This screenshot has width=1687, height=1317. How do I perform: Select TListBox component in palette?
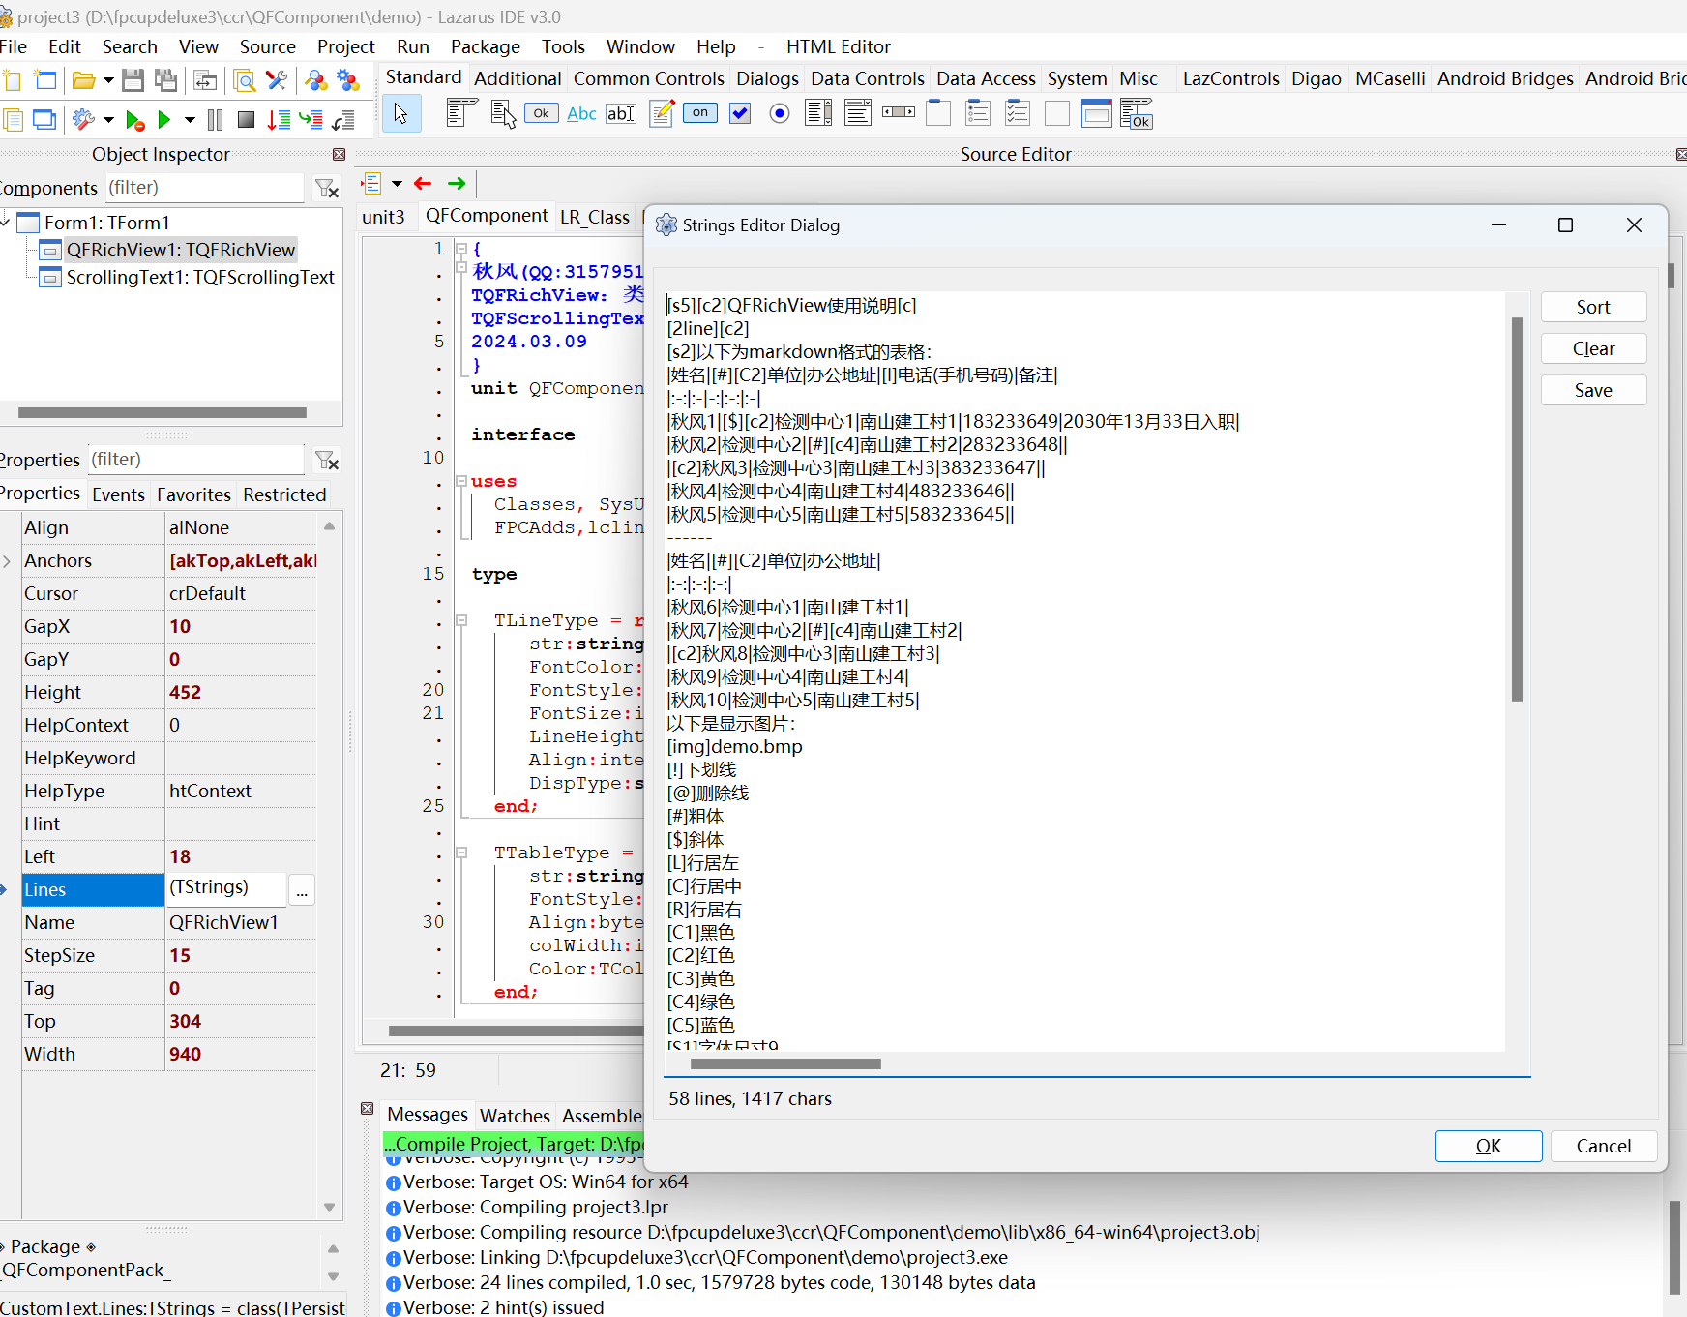[x=818, y=113]
